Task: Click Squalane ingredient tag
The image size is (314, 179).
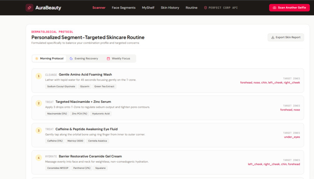Action: tap(101, 168)
